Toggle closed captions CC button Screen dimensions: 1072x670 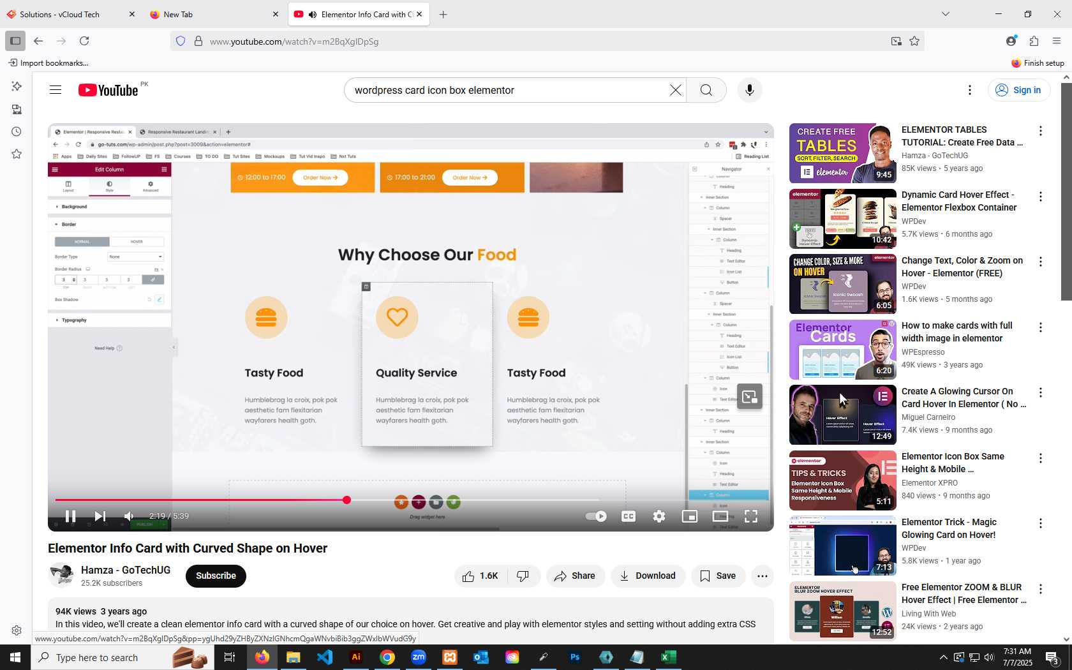click(629, 516)
